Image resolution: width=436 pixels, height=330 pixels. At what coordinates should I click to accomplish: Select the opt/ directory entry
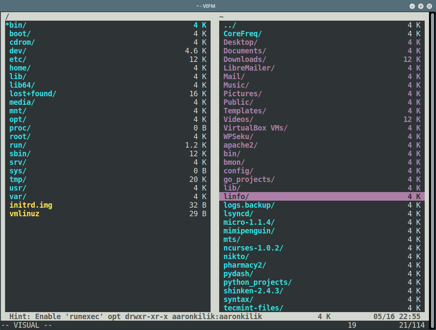pos(107,120)
